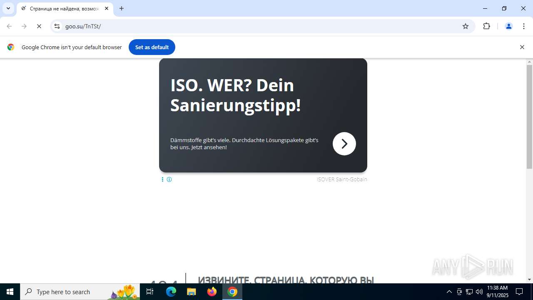This screenshot has height=300, width=533.
Task: Dismiss the default browser infobar
Action: 522,47
